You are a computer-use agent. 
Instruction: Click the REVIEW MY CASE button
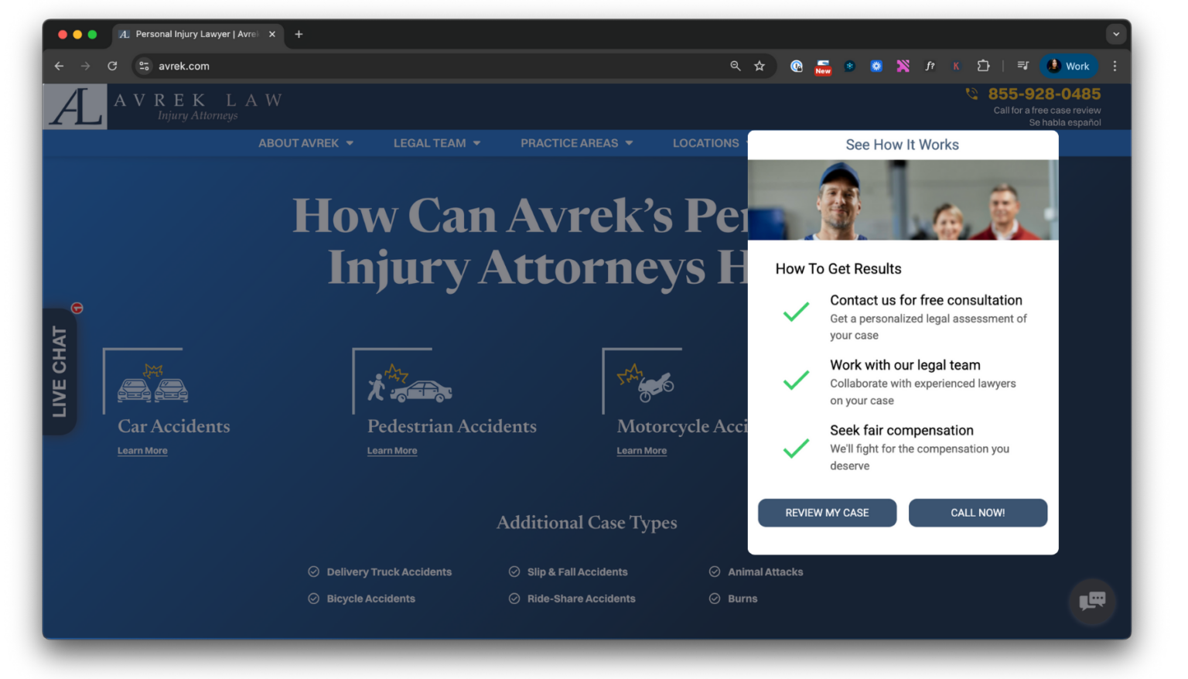[x=827, y=513]
